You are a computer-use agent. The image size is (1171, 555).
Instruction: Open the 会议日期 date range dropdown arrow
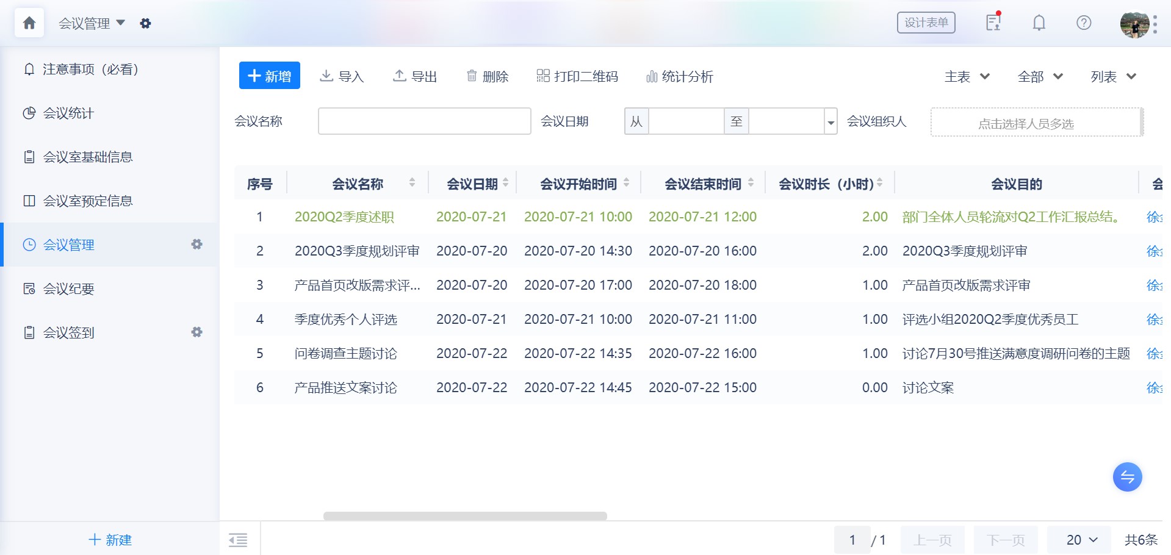(x=831, y=121)
